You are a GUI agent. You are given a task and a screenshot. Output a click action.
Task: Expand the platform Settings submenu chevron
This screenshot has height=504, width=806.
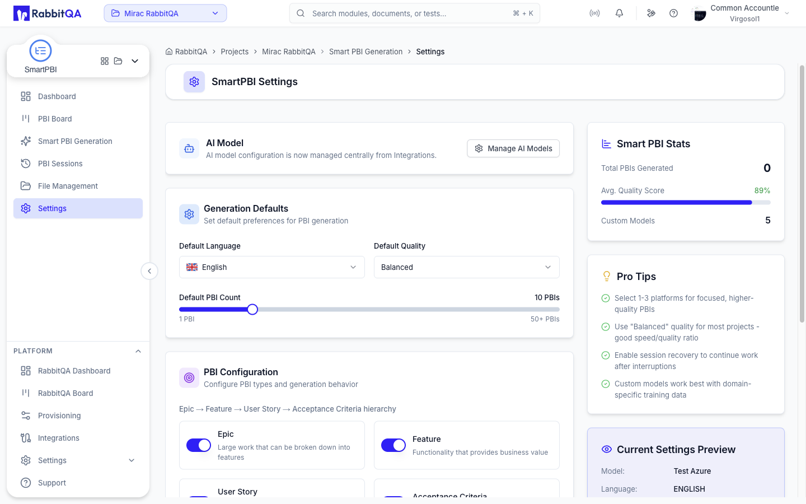coord(132,460)
